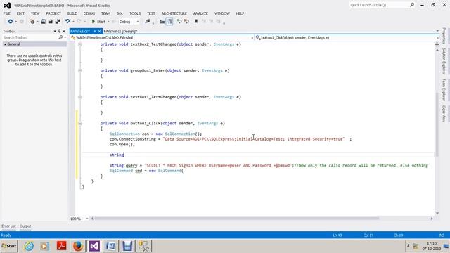Screen dimensions: 450x253
Task: Close the FAnshul.cs code tab
Action: [99, 31]
